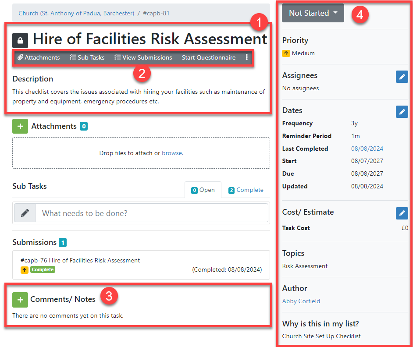Screen dimensions: 413x347
Task: Open the Abby Corfield author link
Action: pos(301,301)
